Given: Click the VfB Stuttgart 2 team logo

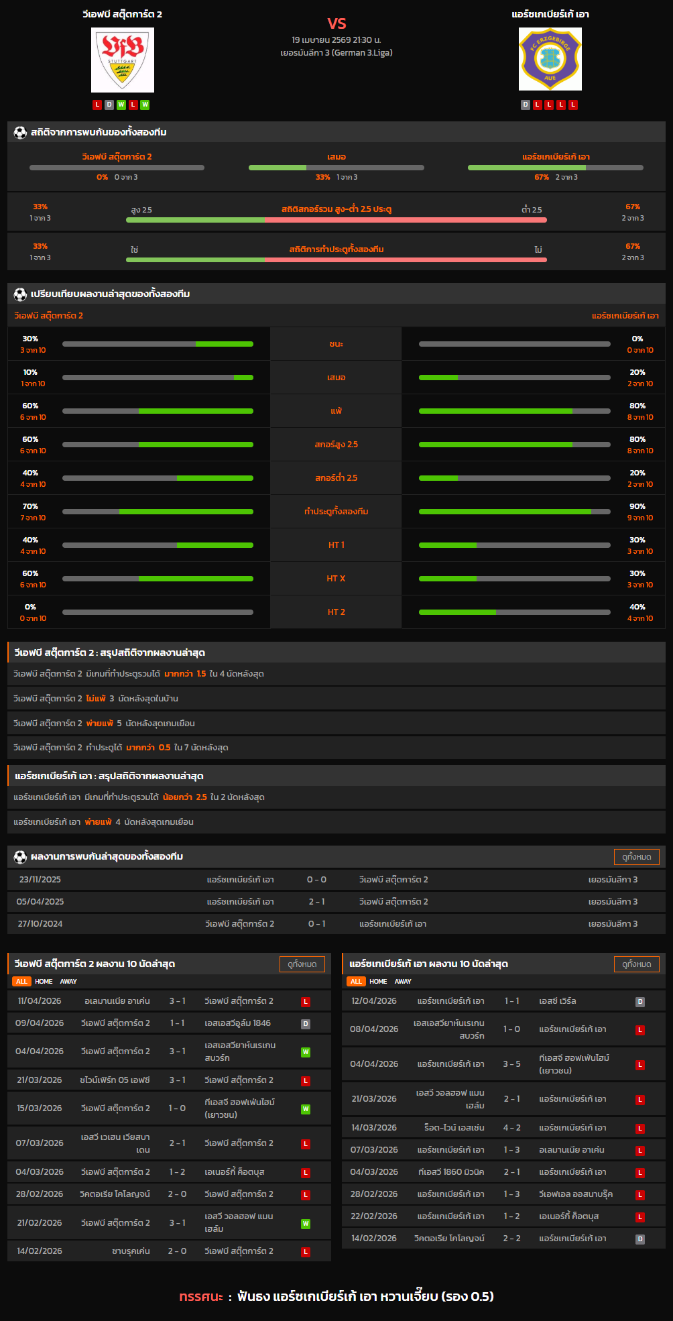Looking at the screenshot, I should (123, 60).
